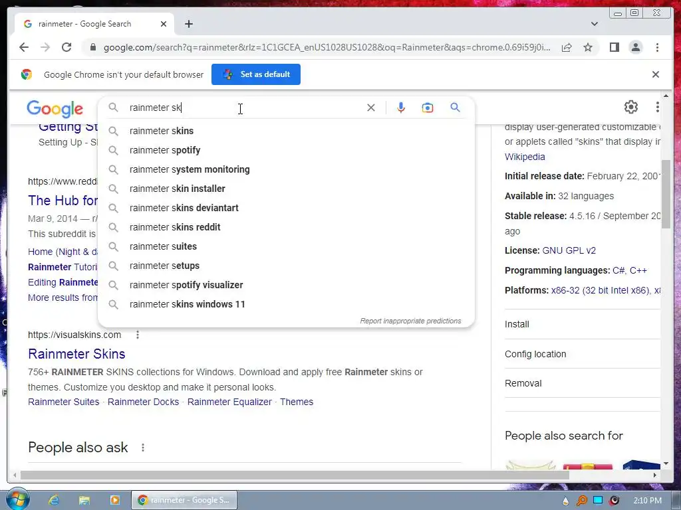Choose 'rainmeter spotify visualizer' suggestion
The height and width of the screenshot is (510, 681).
click(x=287, y=285)
